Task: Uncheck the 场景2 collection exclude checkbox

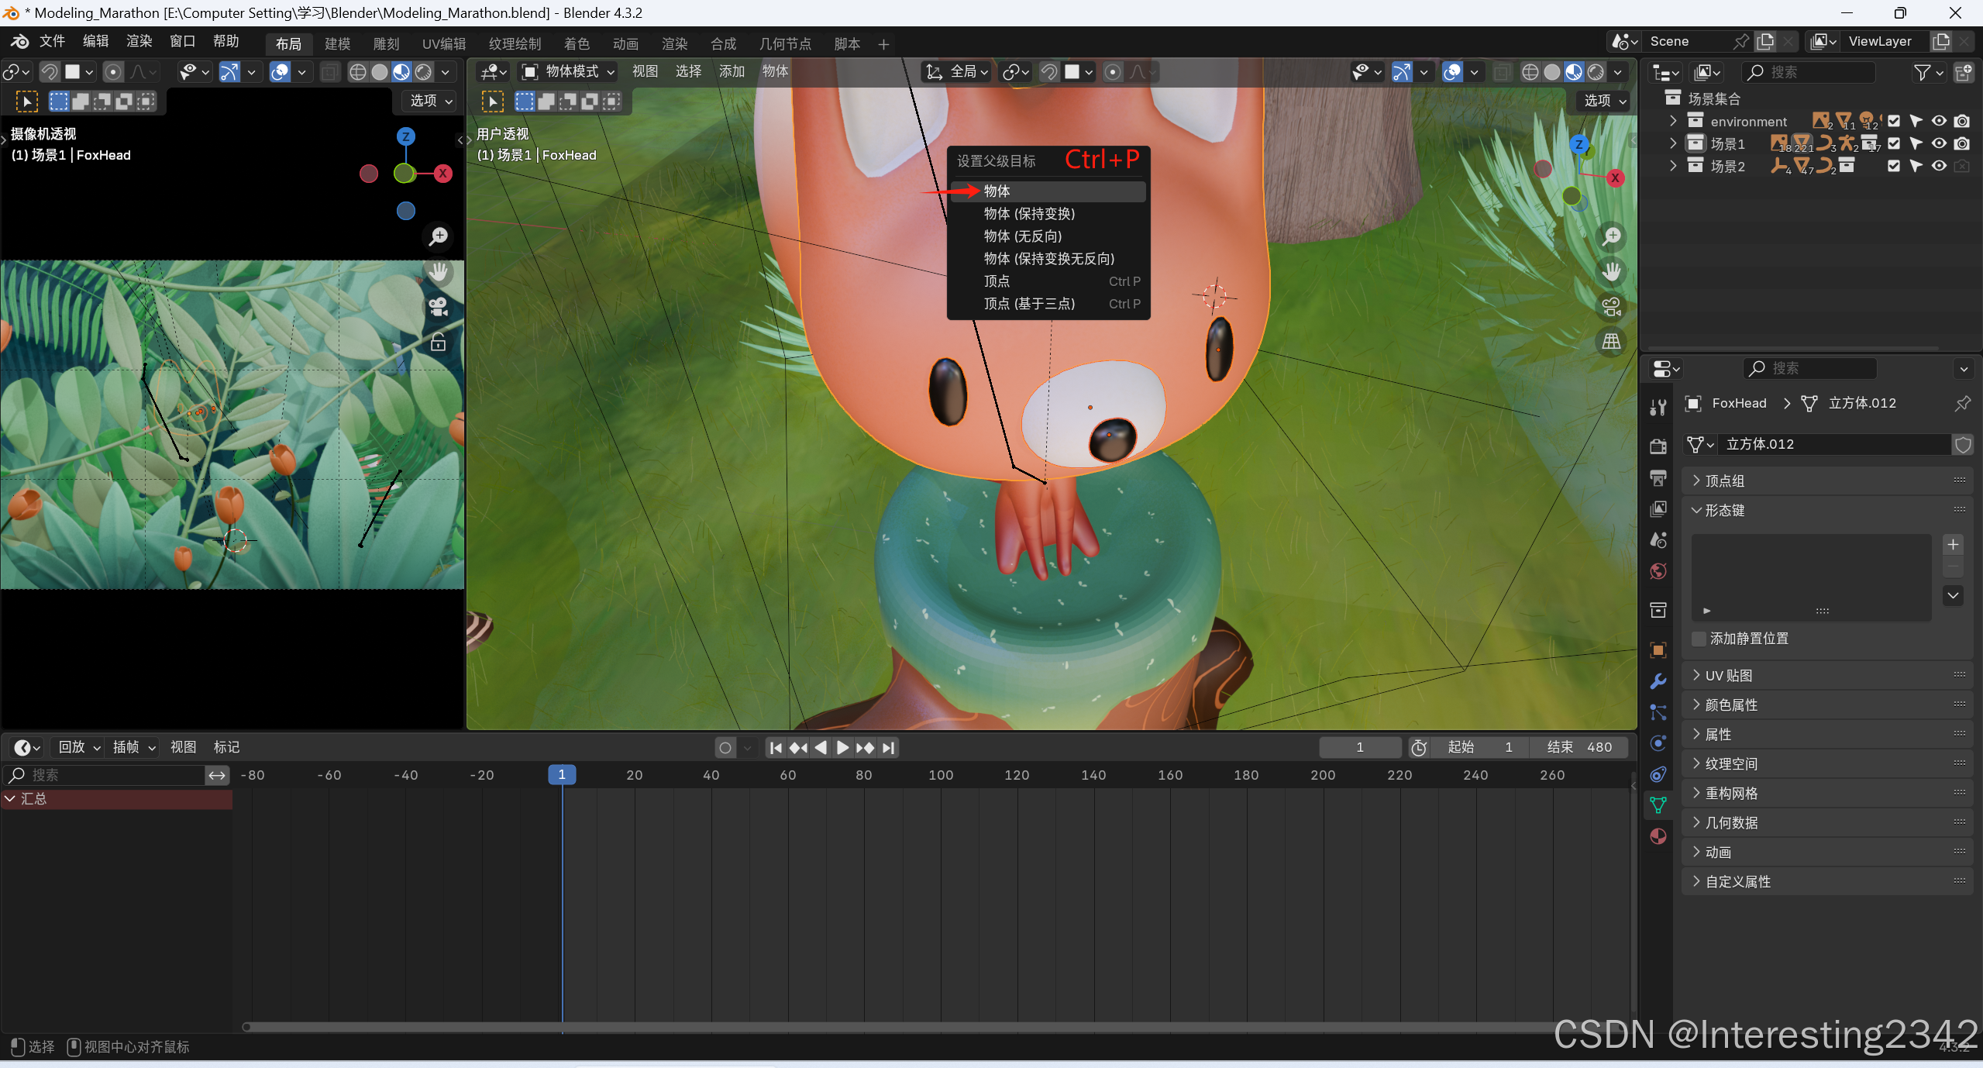Action: point(1894,166)
